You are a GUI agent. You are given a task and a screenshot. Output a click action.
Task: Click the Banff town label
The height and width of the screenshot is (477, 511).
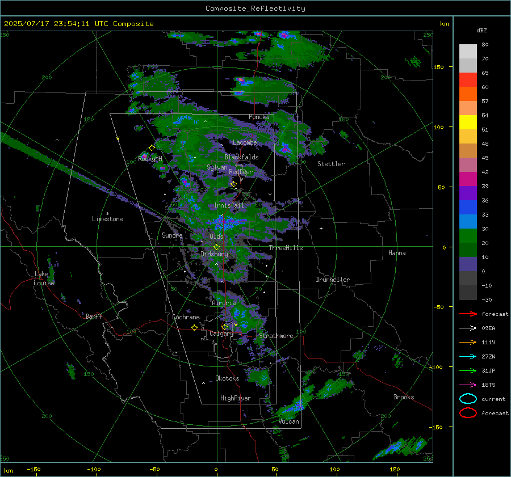[94, 316]
